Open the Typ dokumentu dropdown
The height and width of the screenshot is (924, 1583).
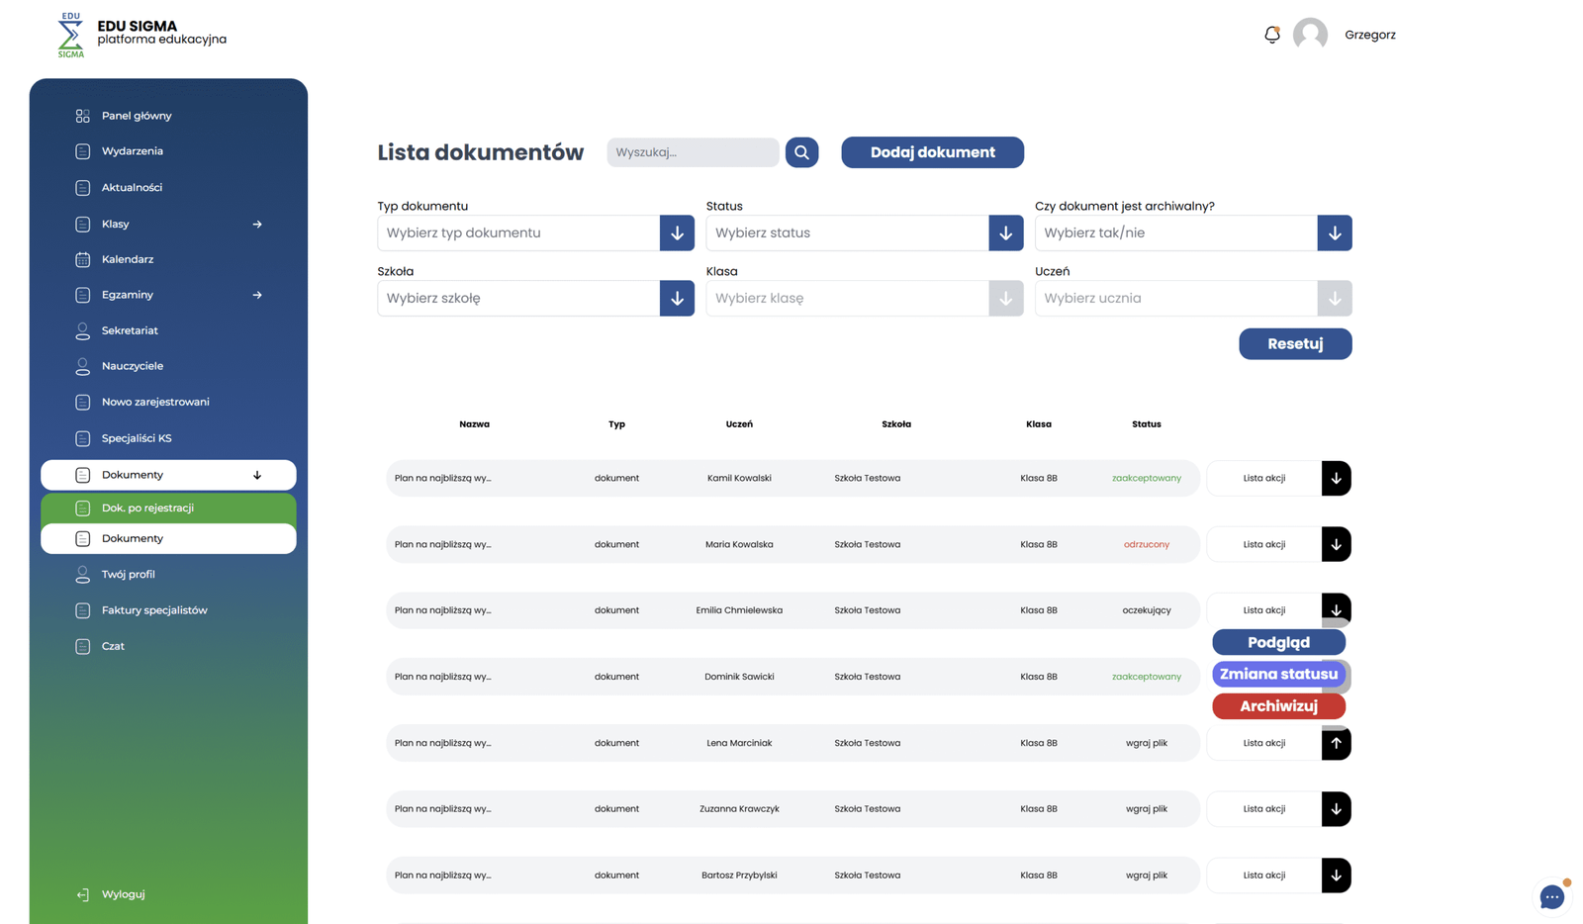[x=677, y=233]
